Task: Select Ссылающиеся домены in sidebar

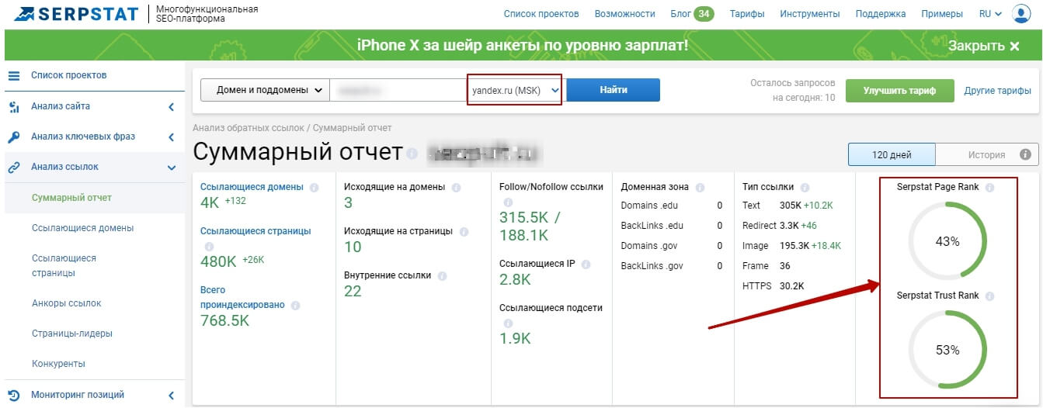Action: [x=82, y=228]
